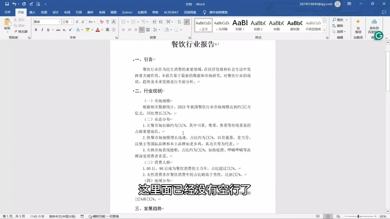This screenshot has width=390, height=219.
Task: Click the Undo arrow in quick access toolbar
Action: pos(14,4)
